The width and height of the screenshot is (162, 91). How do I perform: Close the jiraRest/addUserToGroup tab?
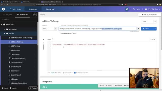point(60,2)
